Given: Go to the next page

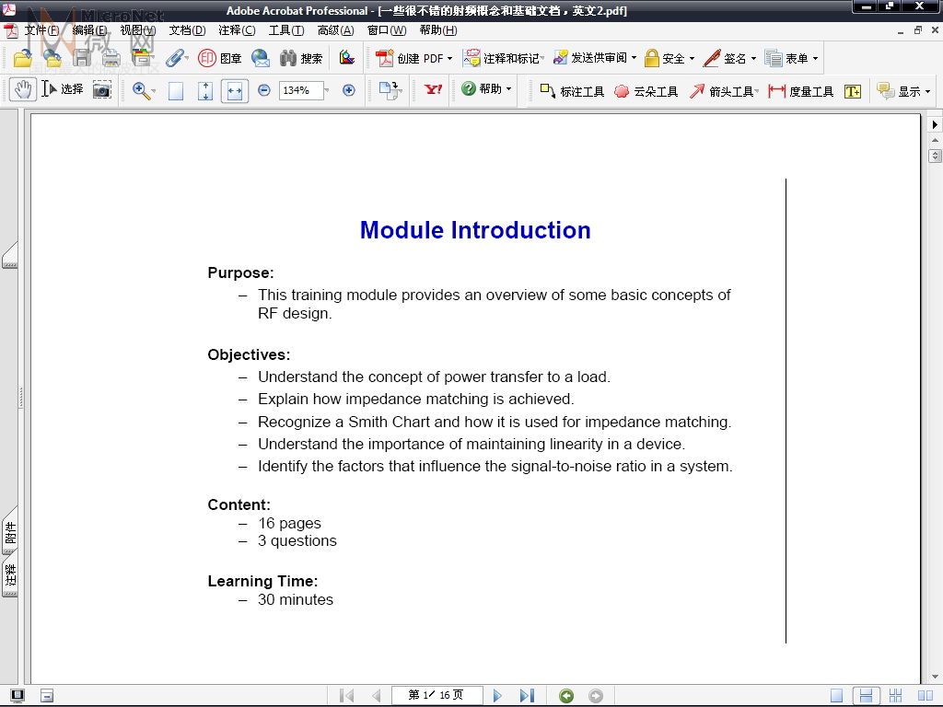Looking at the screenshot, I should pyautogui.click(x=497, y=696).
